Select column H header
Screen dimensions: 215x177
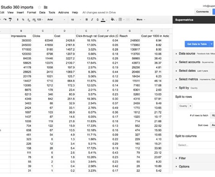coord(151,31)
